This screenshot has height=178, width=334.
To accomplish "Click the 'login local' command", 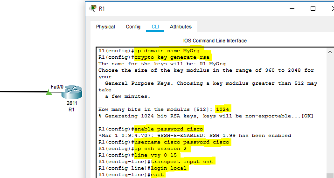I will [x=168, y=168].
